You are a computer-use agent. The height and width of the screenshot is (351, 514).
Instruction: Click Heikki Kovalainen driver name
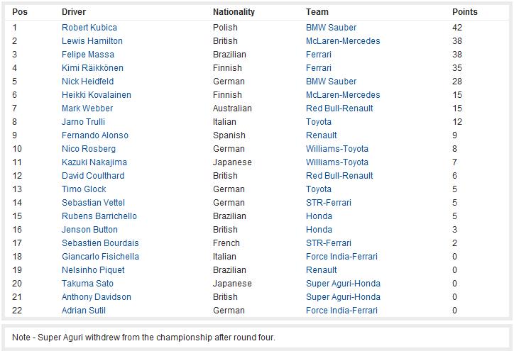[x=97, y=94]
